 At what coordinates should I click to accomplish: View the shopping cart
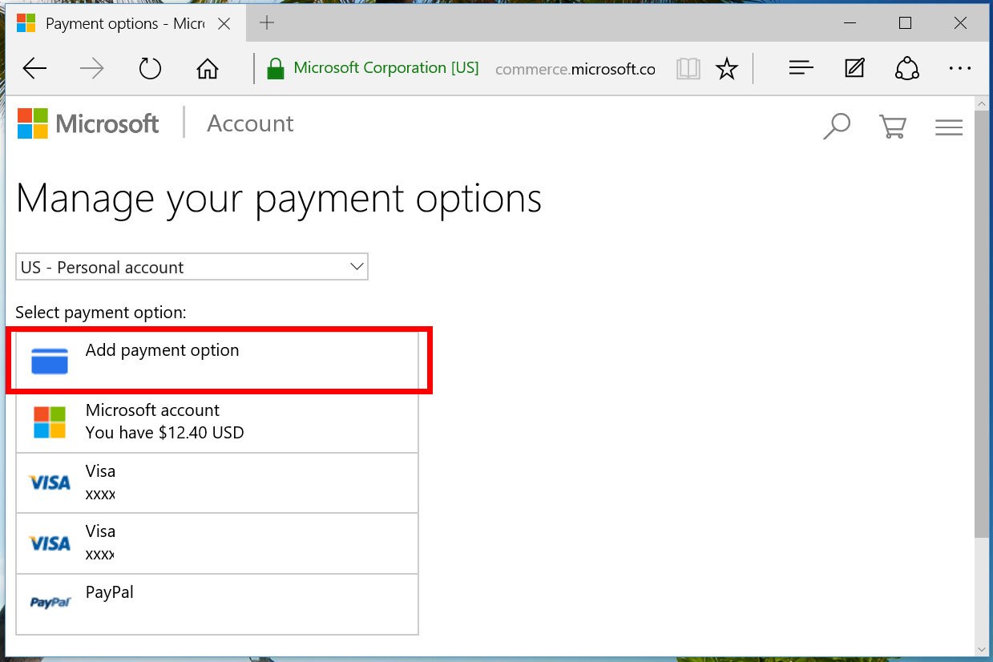(892, 126)
